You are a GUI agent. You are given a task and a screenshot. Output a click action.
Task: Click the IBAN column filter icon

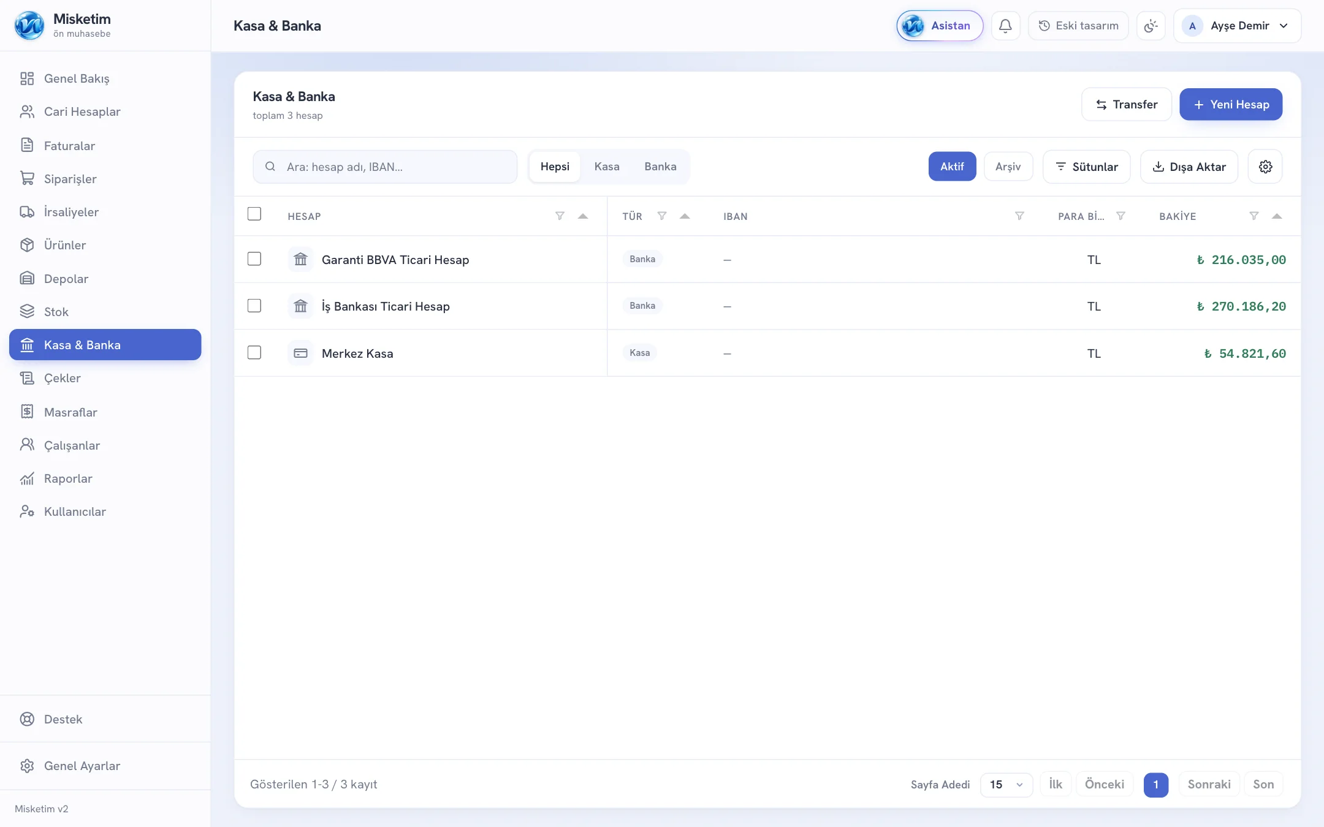[x=1019, y=216]
